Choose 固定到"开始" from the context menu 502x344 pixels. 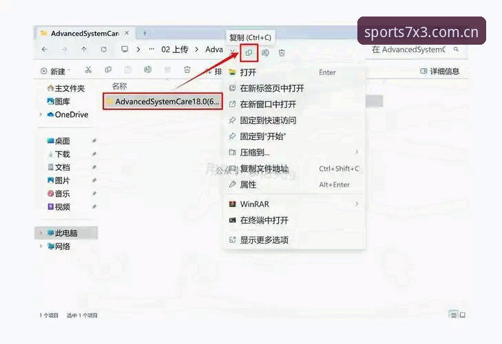click(295, 136)
